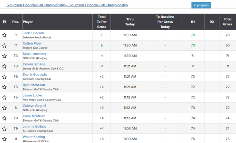This screenshot has width=236, height=143.
Task: Sort by Total To Par Gross column
Action: coord(102,22)
